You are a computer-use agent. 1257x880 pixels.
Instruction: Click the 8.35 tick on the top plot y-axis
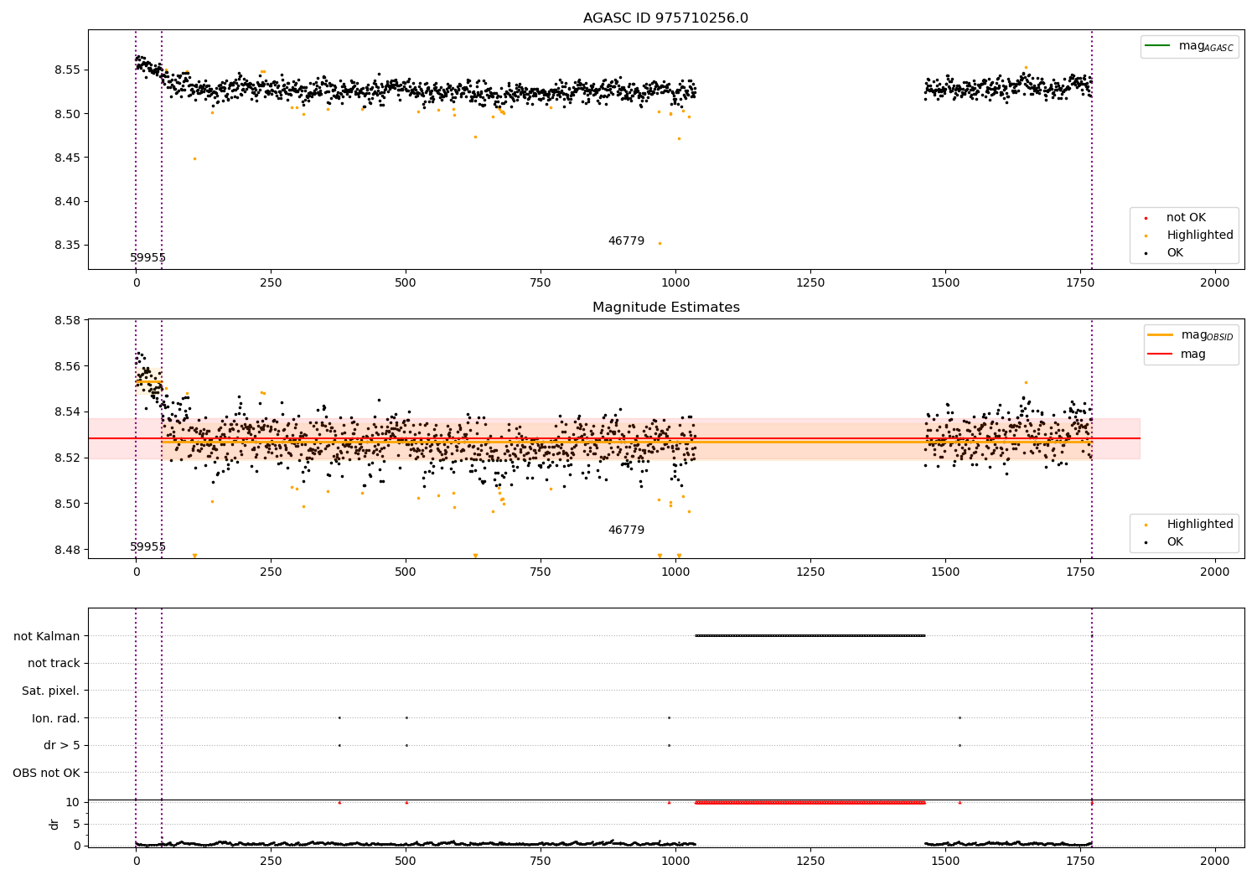pyautogui.click(x=67, y=246)
